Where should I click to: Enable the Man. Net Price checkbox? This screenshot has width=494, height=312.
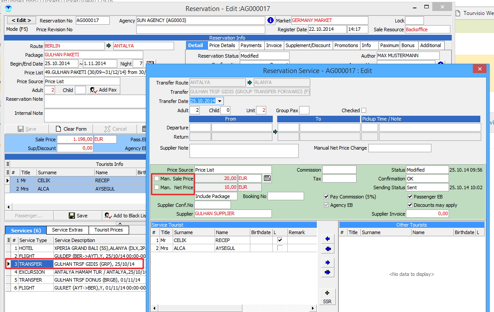[156, 187]
